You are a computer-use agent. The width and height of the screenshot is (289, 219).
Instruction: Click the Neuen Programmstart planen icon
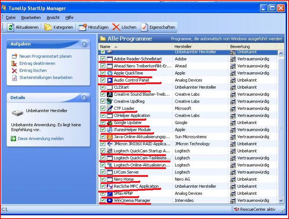15,56
